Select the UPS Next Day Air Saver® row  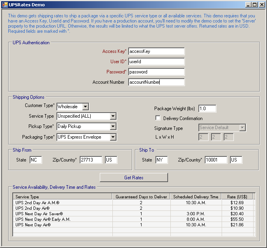(133, 214)
